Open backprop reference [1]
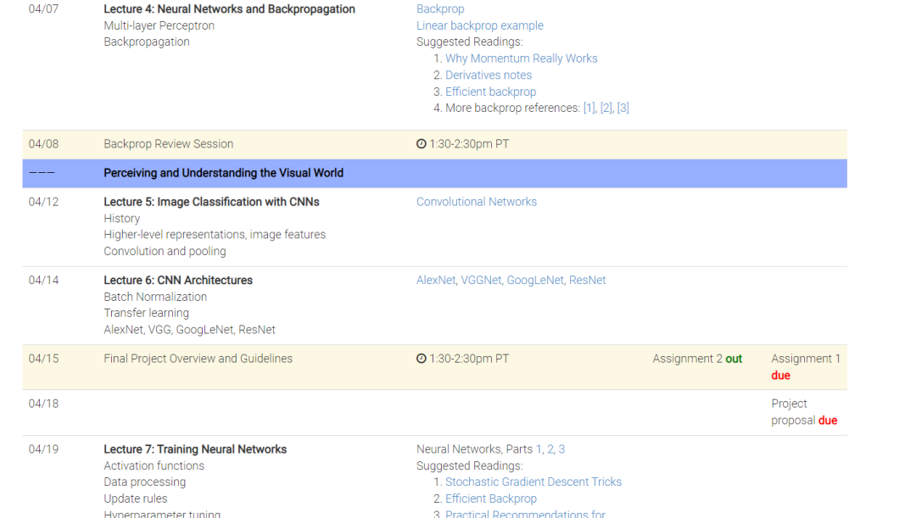This screenshot has width=916, height=518. [x=589, y=108]
